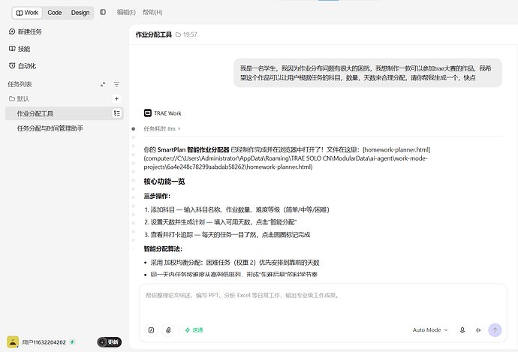The width and height of the screenshot is (518, 352).
Task: Open the Auto Mode dropdown
Action: [x=430, y=330]
